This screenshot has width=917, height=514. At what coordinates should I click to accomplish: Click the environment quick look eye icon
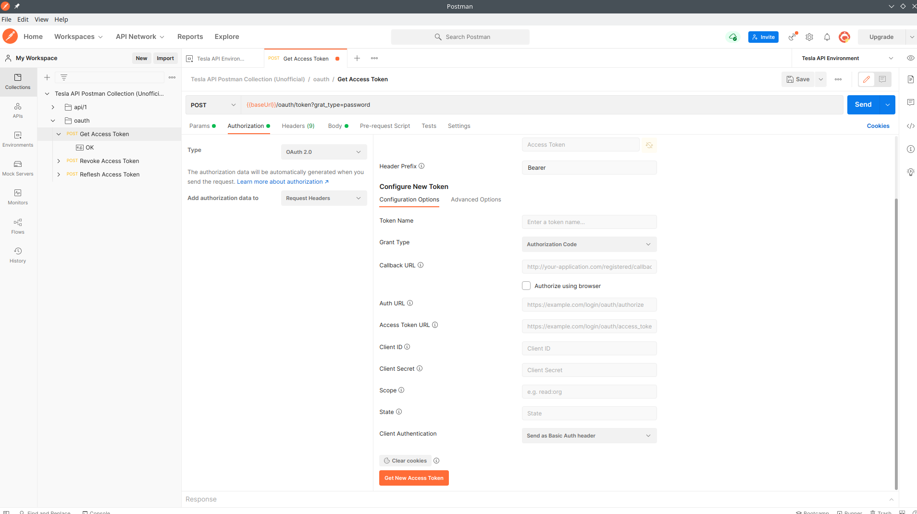click(911, 58)
